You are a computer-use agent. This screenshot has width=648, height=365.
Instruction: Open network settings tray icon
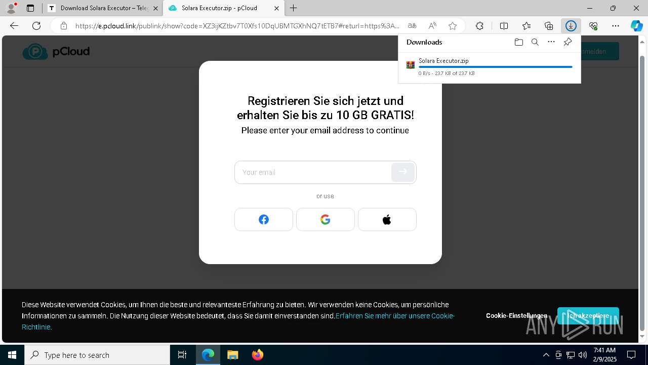click(571, 355)
